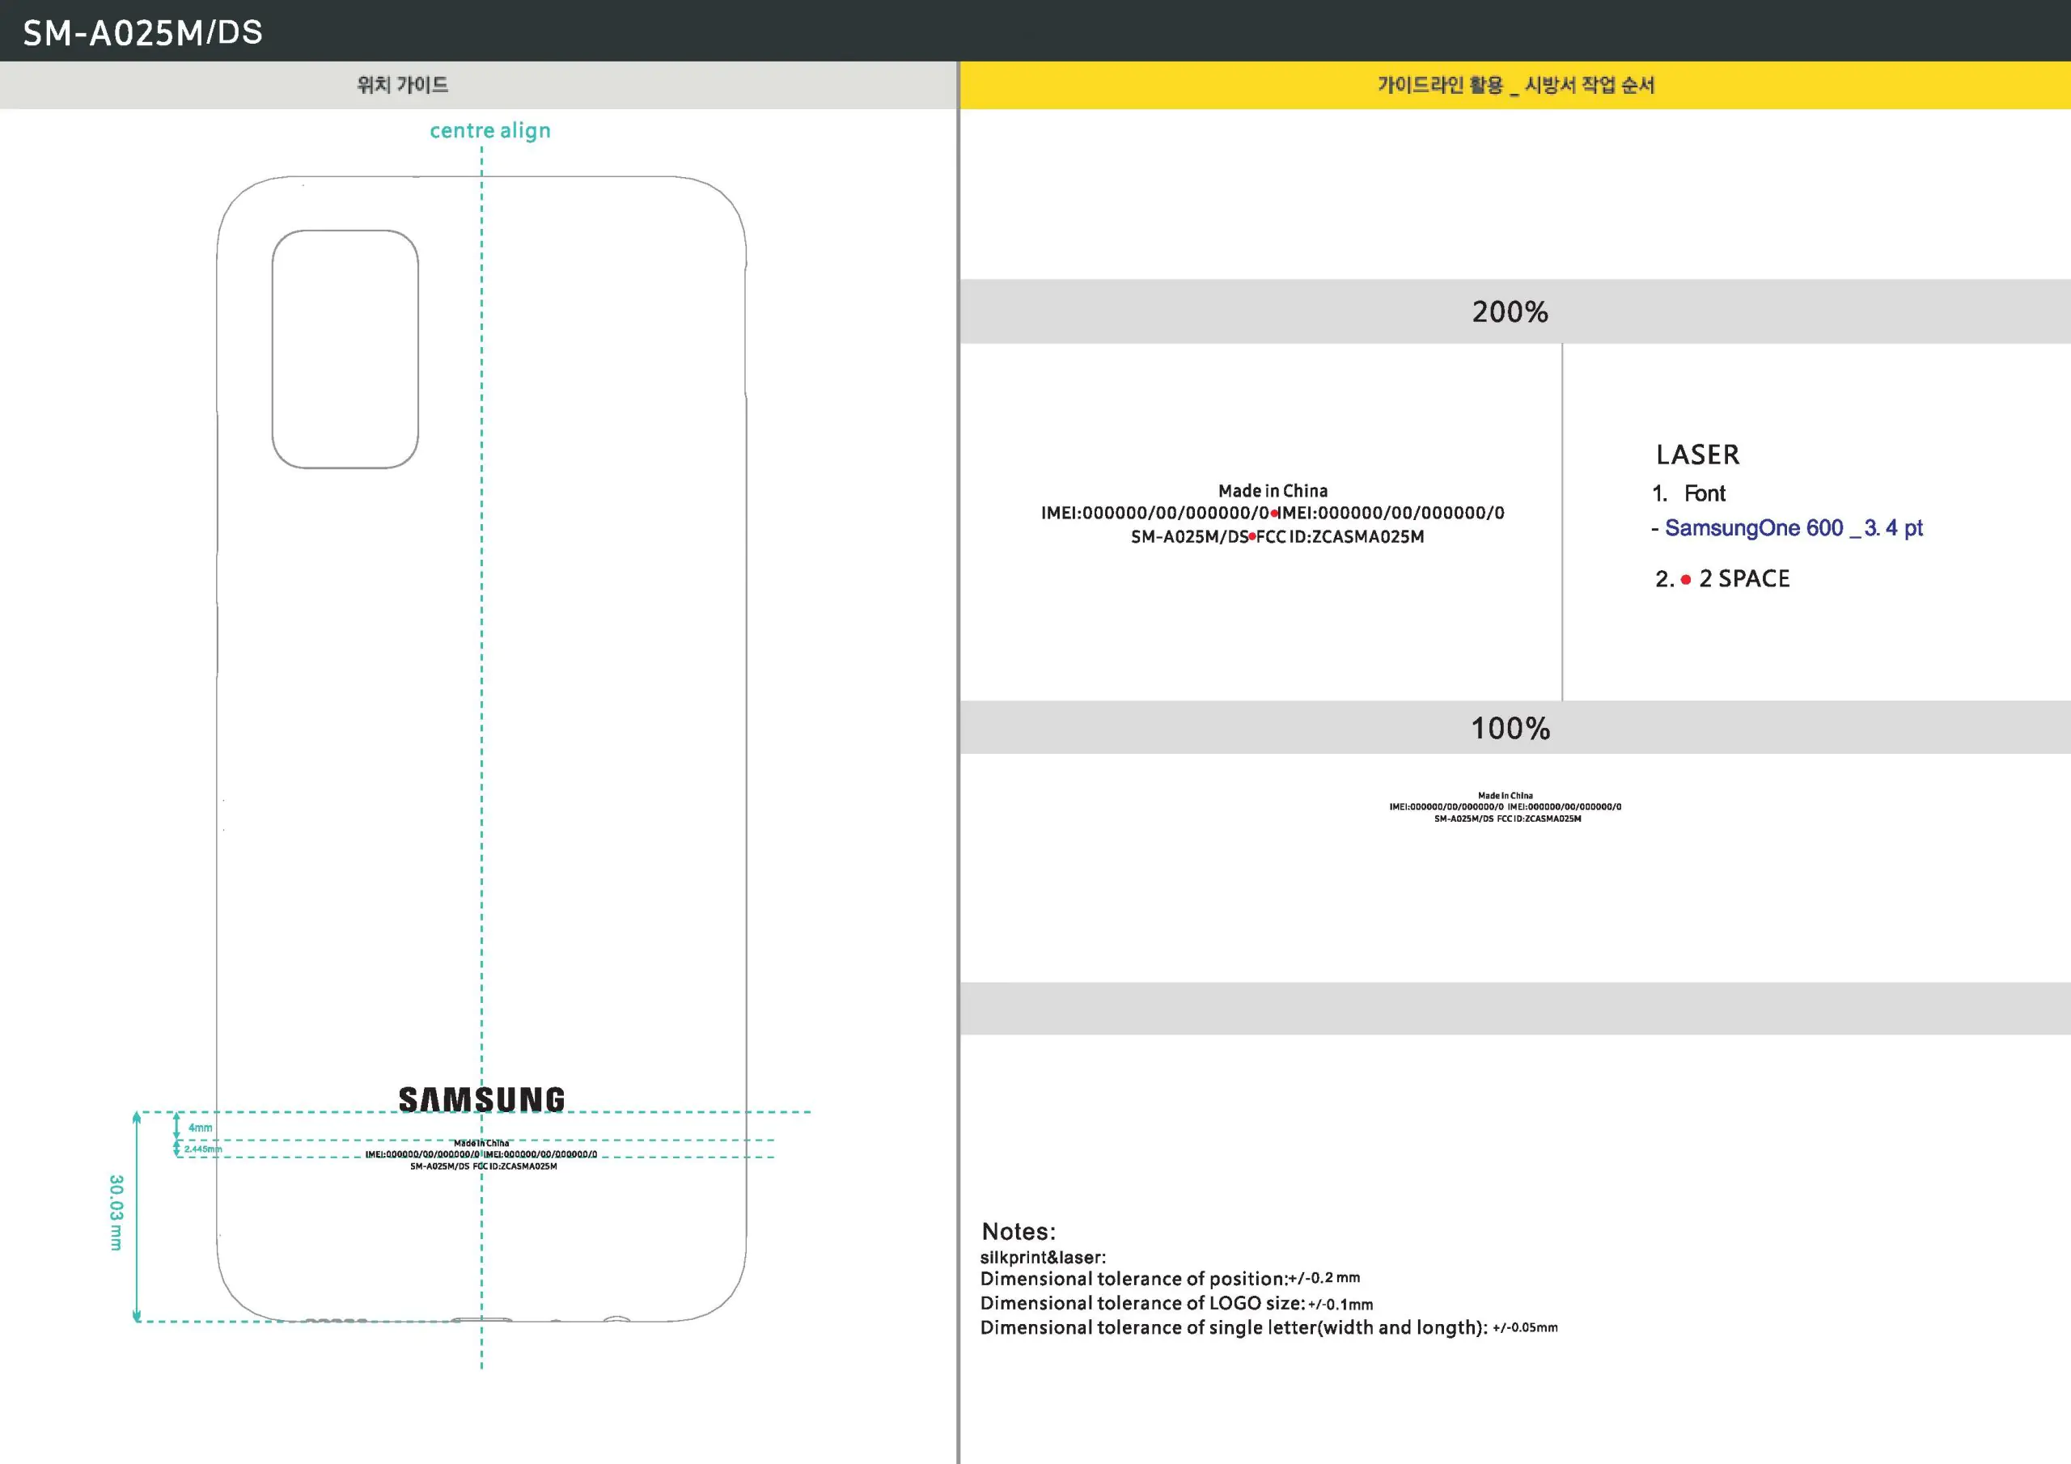
Task: Click the camera cutout outline on the phone drawing
Action: coord(345,349)
